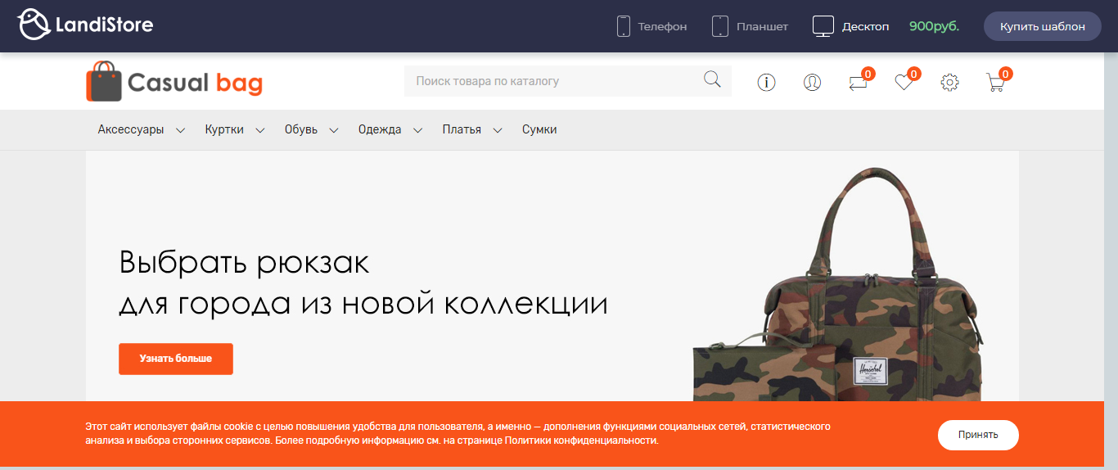The width and height of the screenshot is (1118, 470).
Task: Click the camouflage bag banner image
Action: tap(839, 284)
